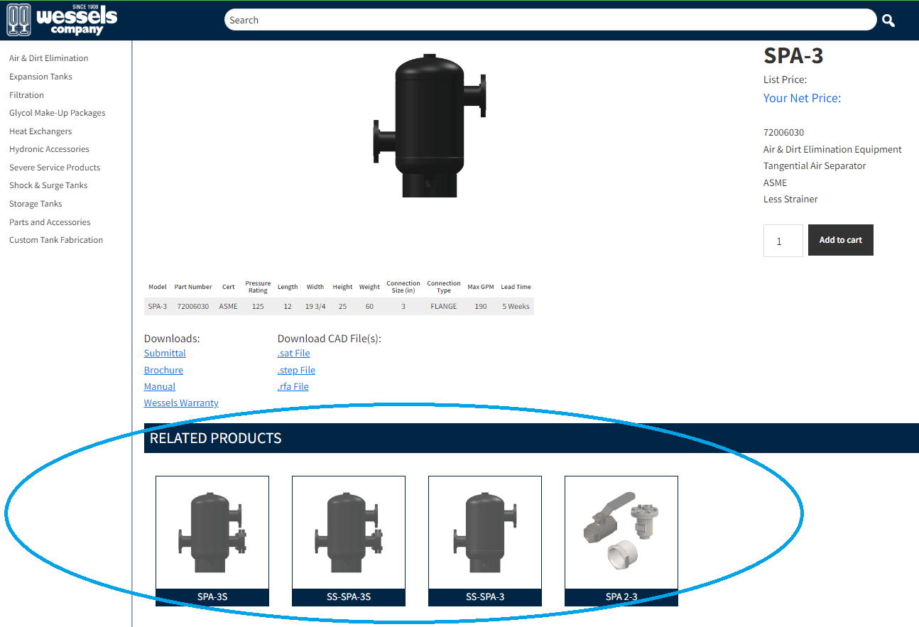Click the SS-SPA-3S product label
The image size is (919, 627).
[x=349, y=597]
